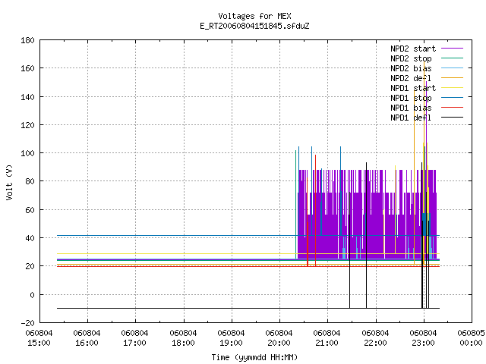Select the 'NPD1 start' legend label
This screenshot has height=364, width=486.
[x=413, y=88]
